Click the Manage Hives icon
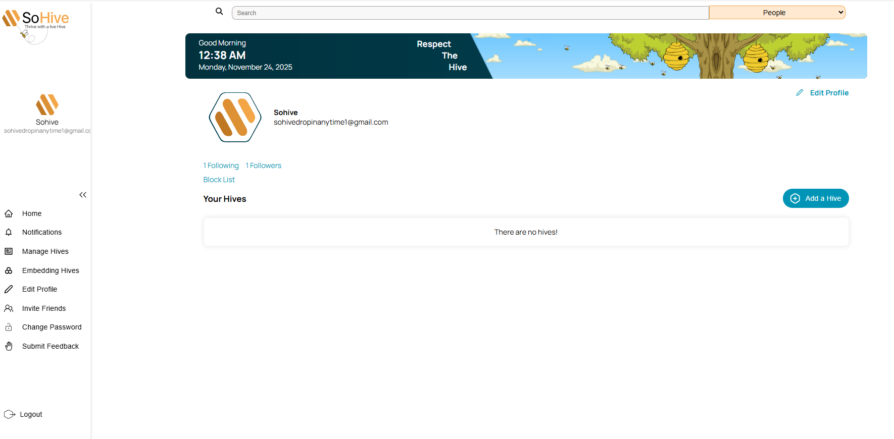Image resolution: width=894 pixels, height=439 pixels. pos(9,251)
